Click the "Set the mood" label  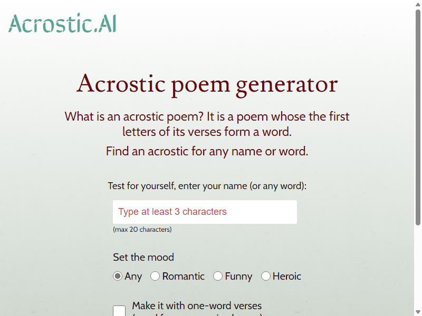(143, 257)
